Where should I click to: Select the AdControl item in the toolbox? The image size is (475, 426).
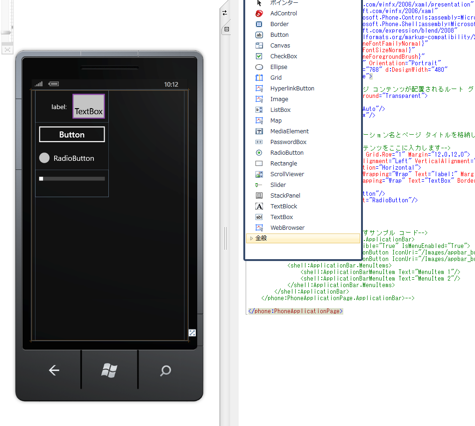pos(283,13)
